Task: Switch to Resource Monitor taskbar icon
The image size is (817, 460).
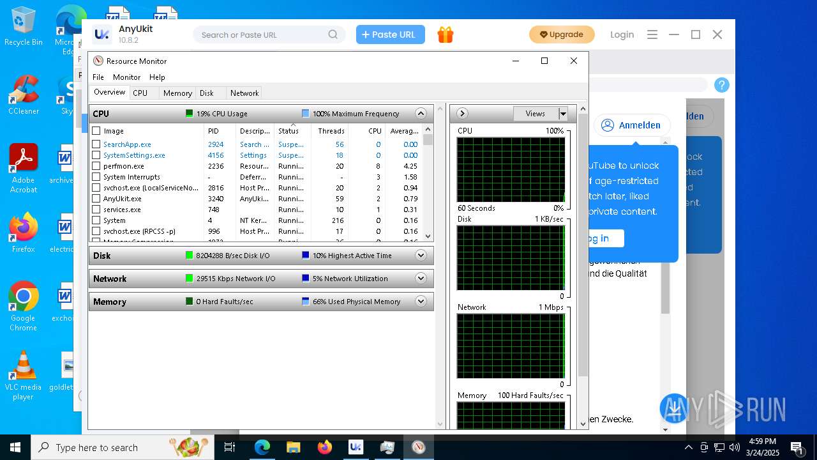Action: pos(418,447)
